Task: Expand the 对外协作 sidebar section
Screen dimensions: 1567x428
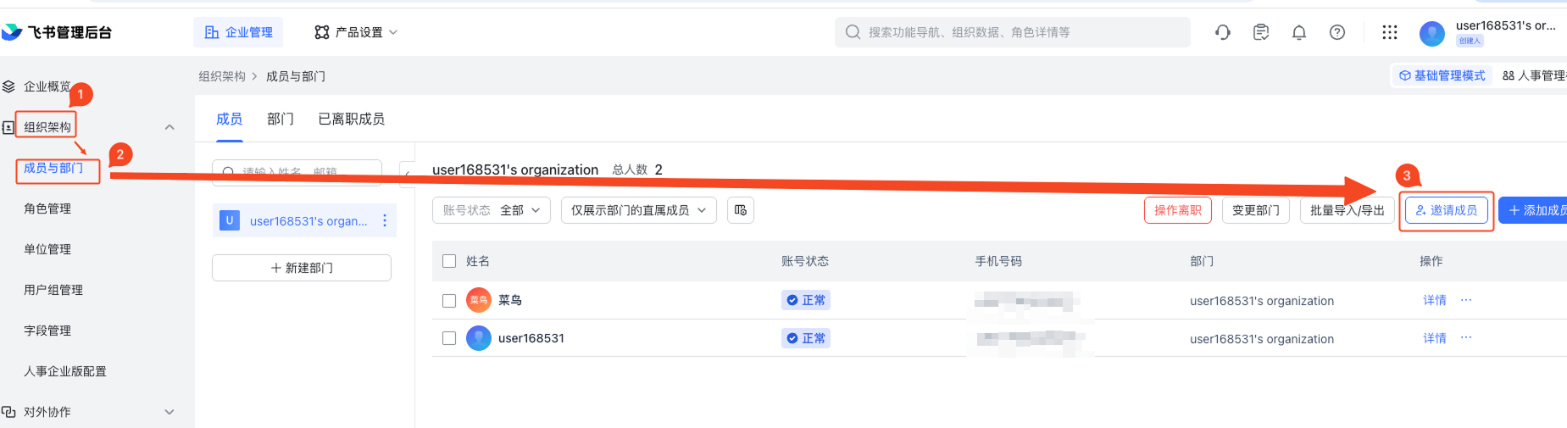Action: click(169, 412)
